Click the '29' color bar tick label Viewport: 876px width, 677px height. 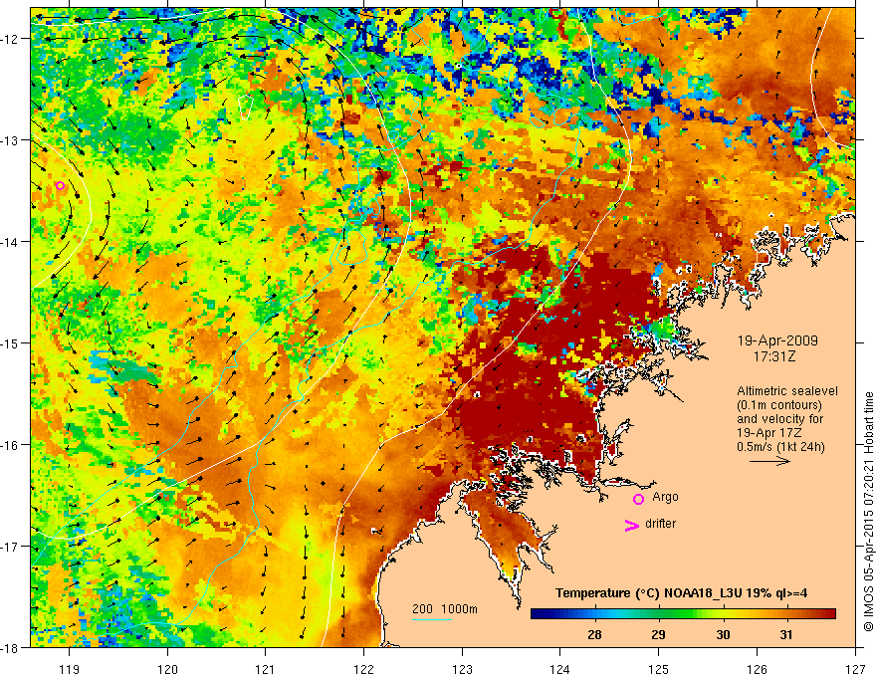(659, 634)
